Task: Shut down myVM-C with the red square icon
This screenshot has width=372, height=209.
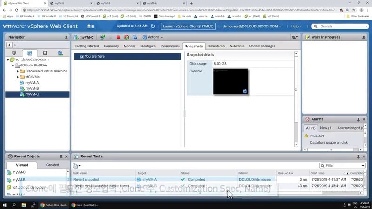Action: pyautogui.click(x=118, y=37)
